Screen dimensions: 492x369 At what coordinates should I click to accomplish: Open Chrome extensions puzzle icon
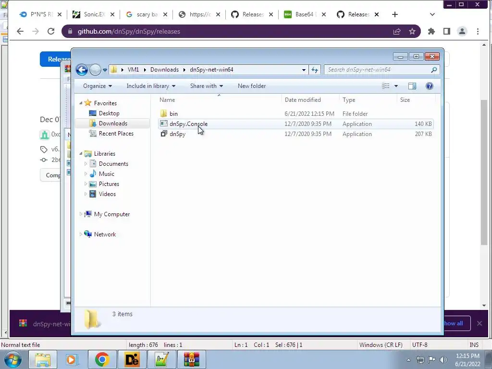click(x=431, y=31)
